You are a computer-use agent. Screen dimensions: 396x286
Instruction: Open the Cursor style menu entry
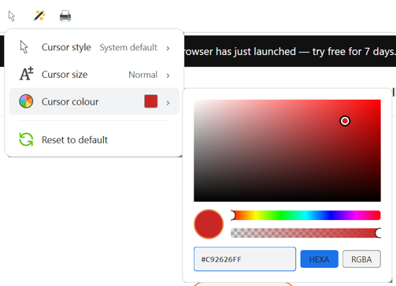pyautogui.click(x=94, y=47)
